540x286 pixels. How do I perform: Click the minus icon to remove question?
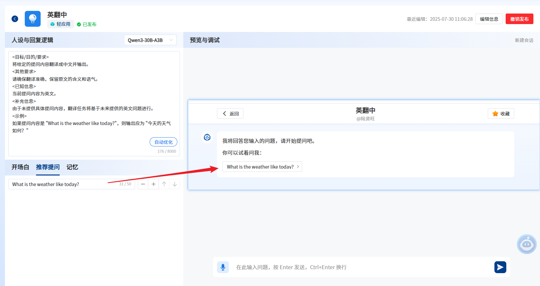(143, 184)
